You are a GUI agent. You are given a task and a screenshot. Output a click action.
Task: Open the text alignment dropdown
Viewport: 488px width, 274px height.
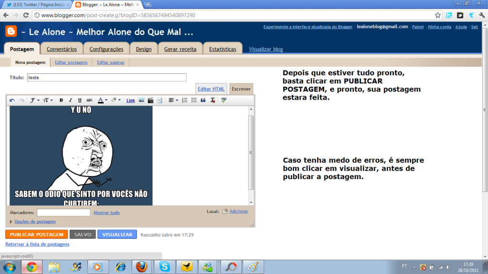point(174,101)
